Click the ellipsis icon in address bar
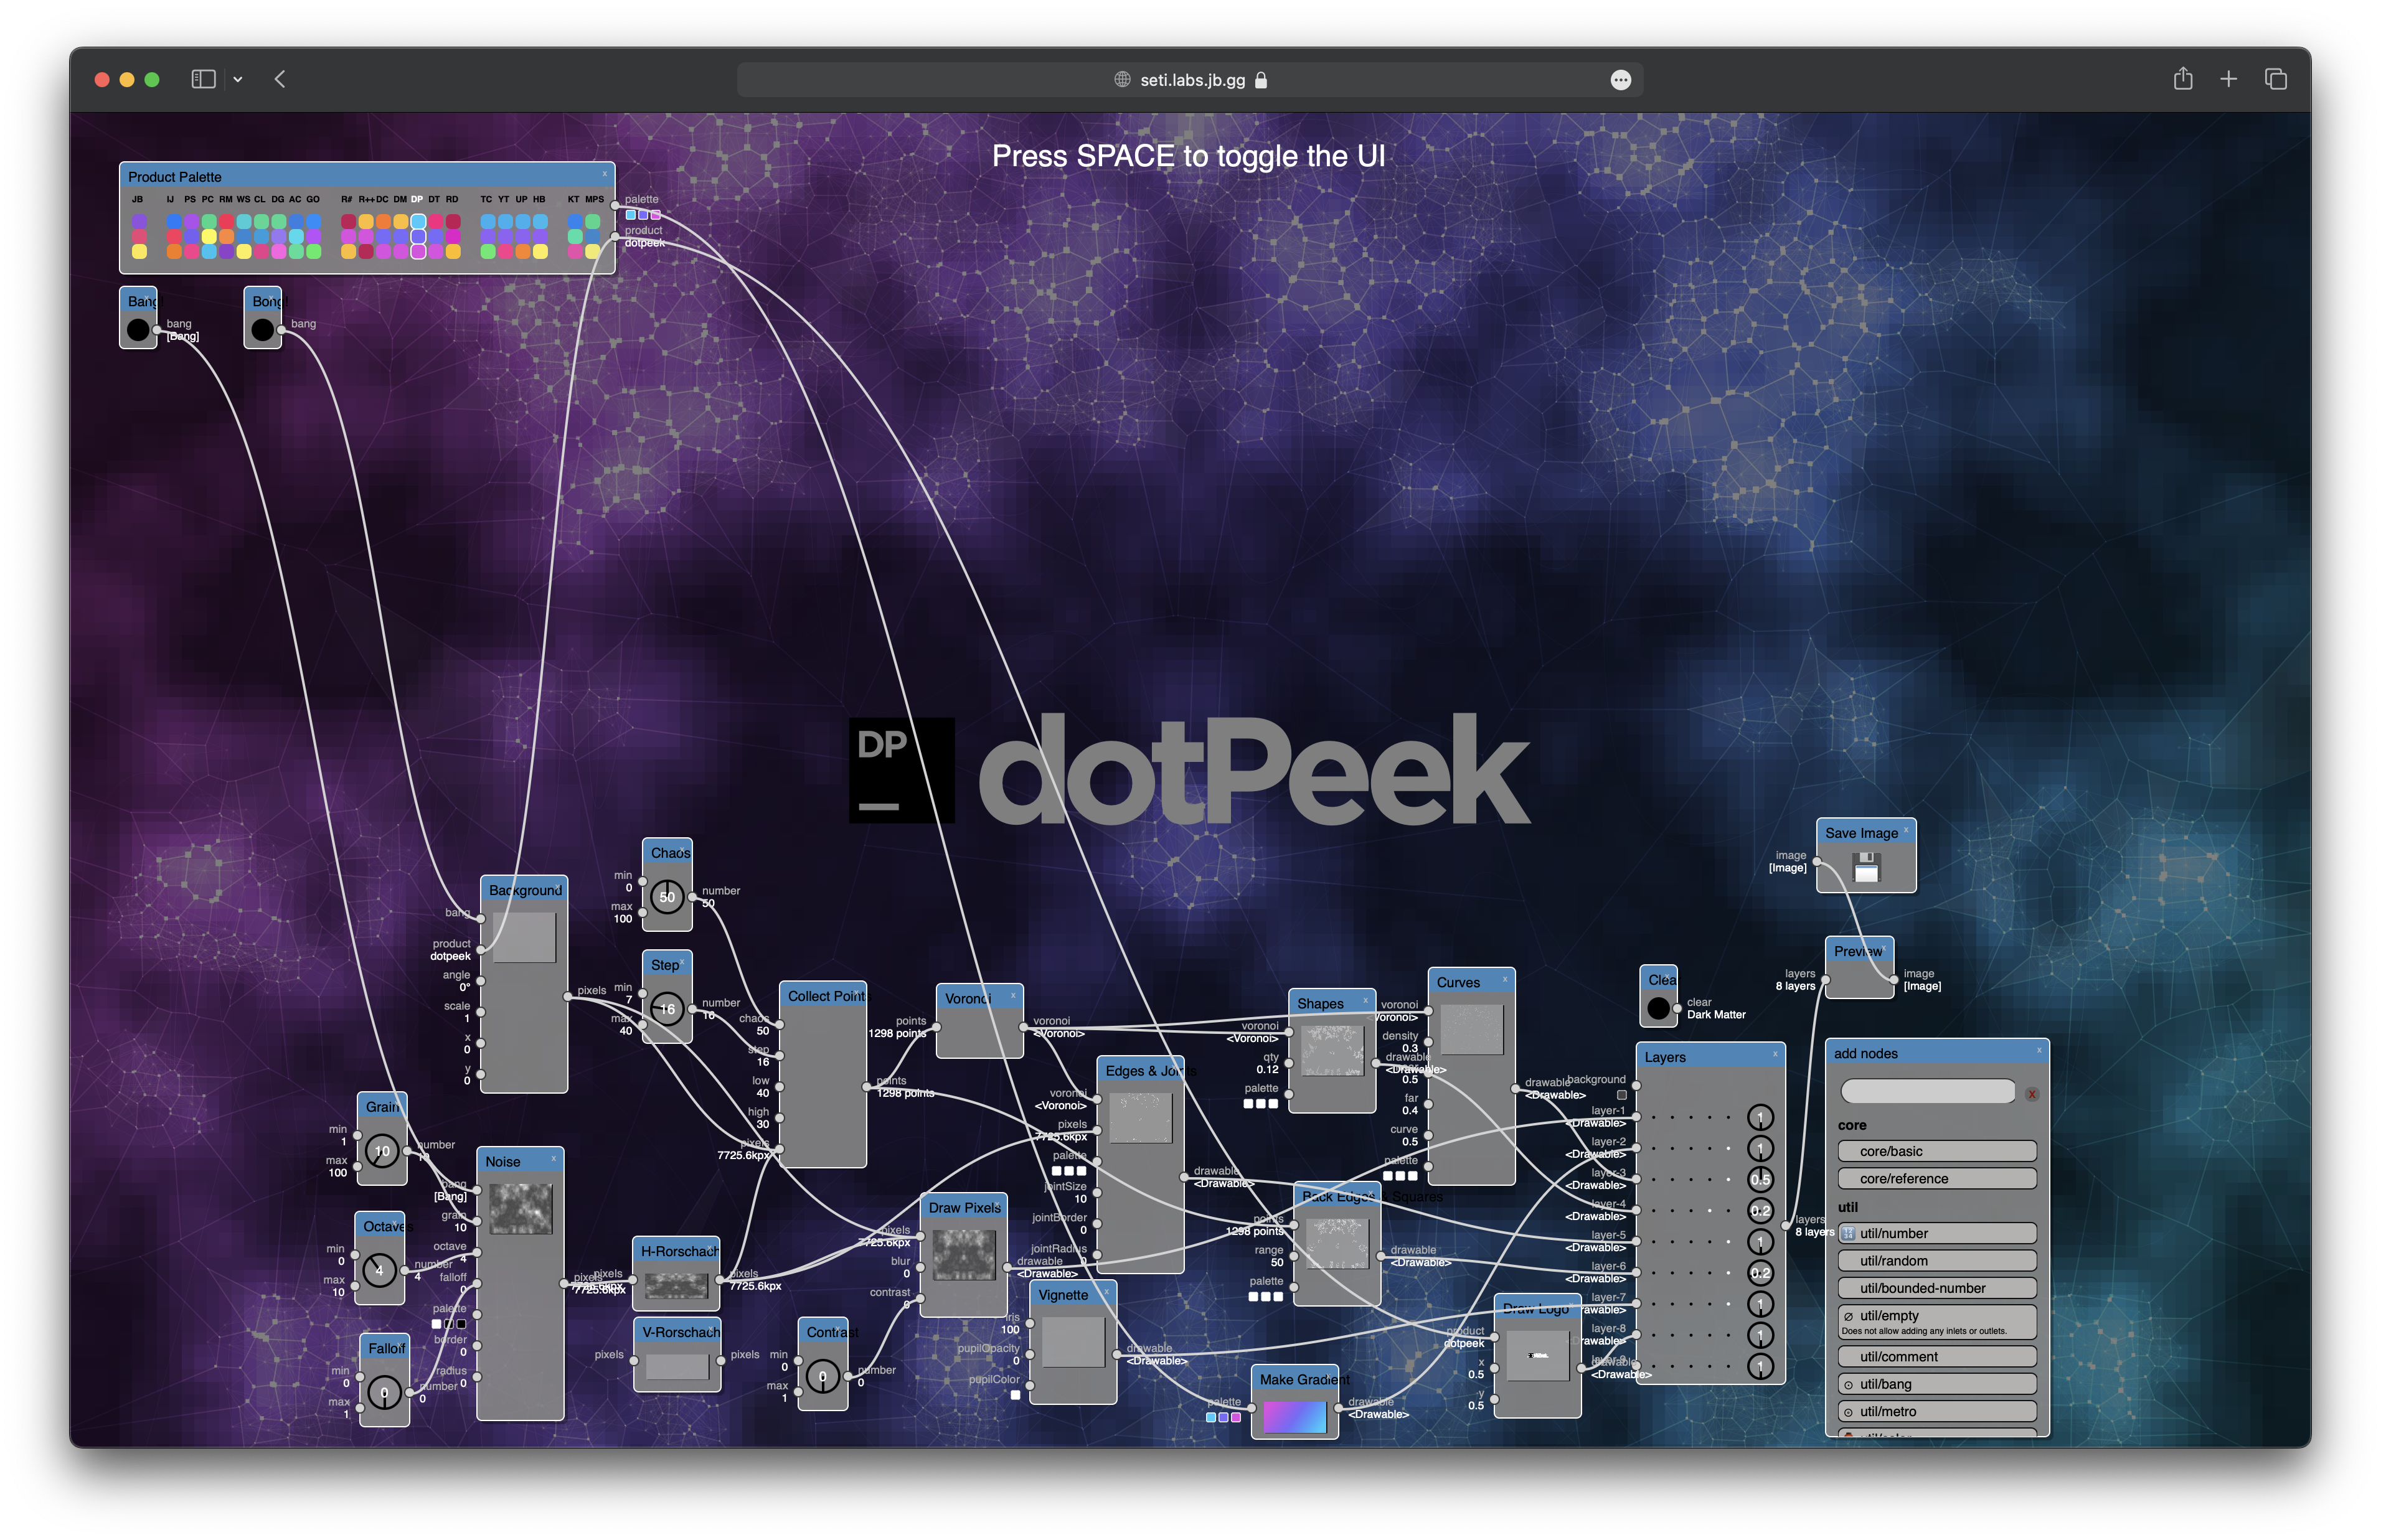The width and height of the screenshot is (2381, 1540). 1620,80
